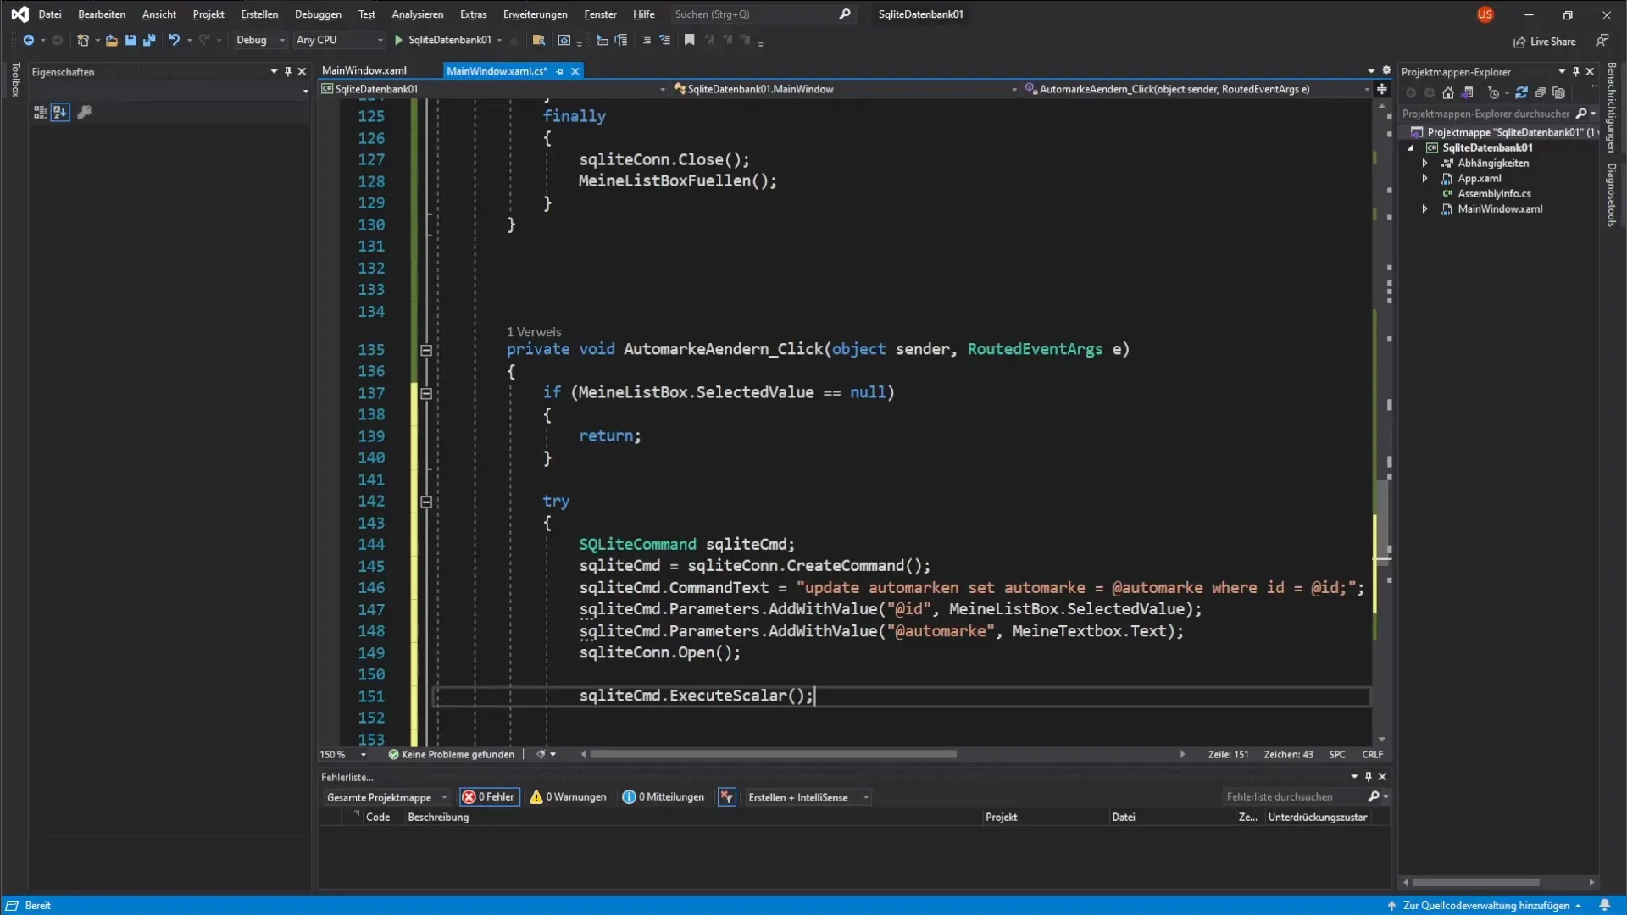Split the editor window with the divider icon
This screenshot has height=915, width=1627.
1382,89
